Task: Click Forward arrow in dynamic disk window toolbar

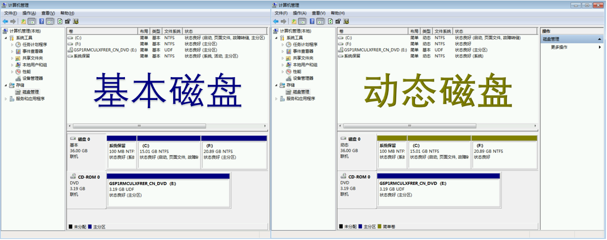Action: coord(284,21)
